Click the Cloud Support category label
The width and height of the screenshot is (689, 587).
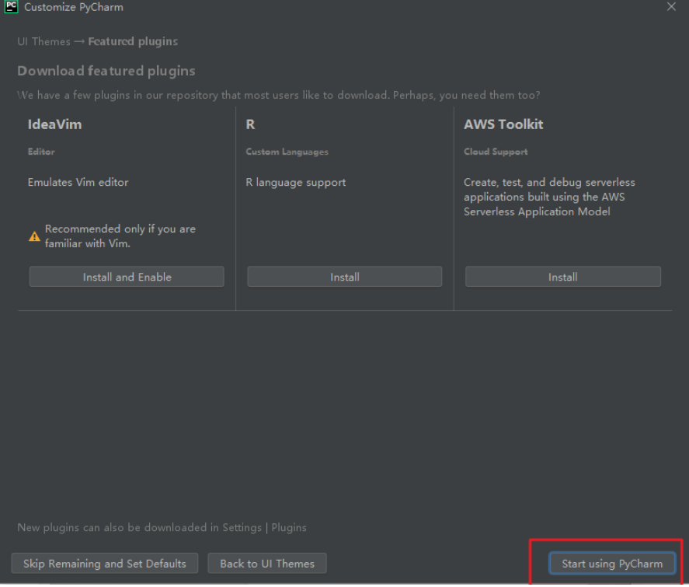click(x=496, y=152)
